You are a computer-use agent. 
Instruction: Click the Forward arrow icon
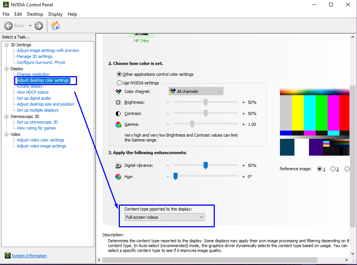coord(39,26)
